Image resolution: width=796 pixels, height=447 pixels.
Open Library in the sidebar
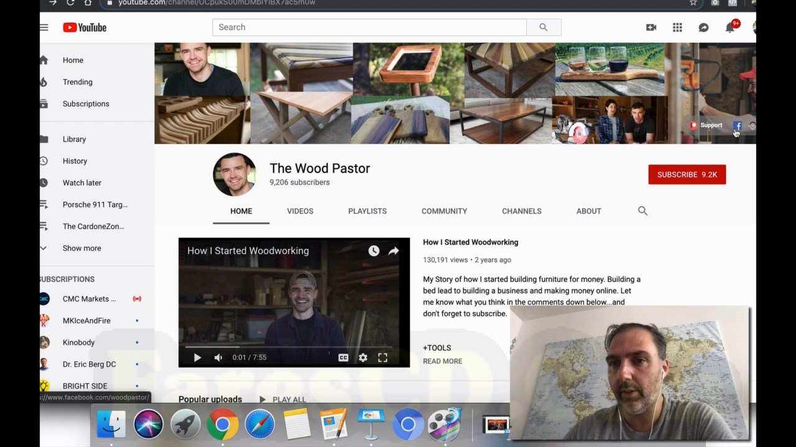(74, 139)
